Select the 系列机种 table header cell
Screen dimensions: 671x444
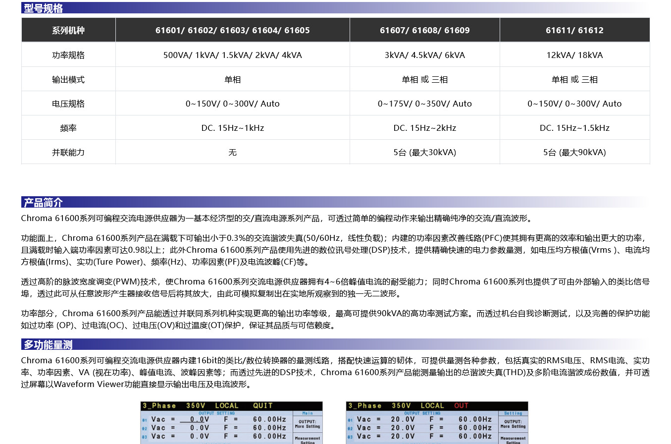click(68, 30)
